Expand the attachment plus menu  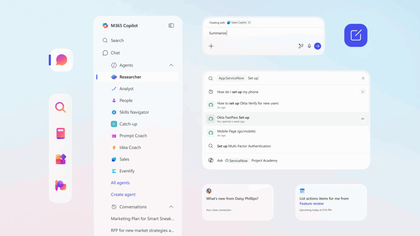211,46
